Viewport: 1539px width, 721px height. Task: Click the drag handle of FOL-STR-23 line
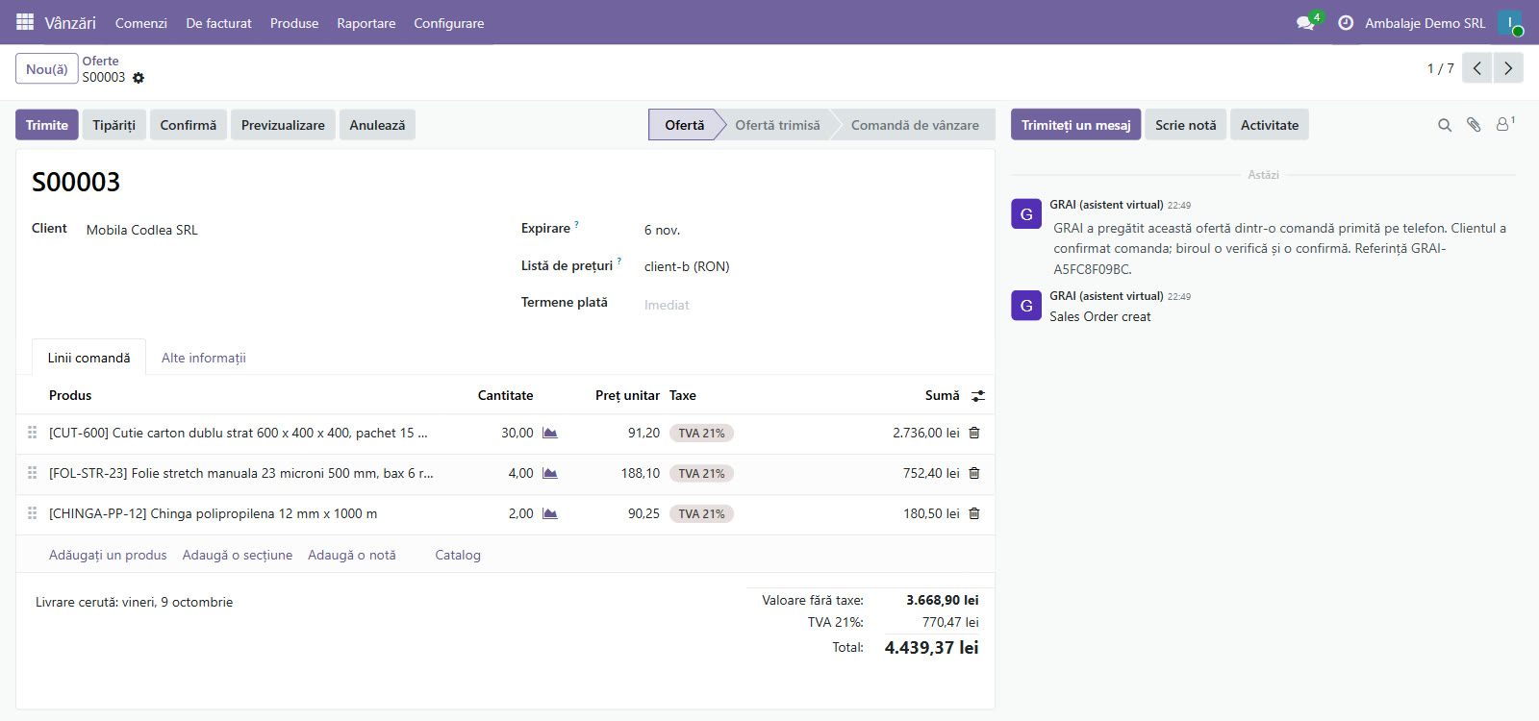(33, 474)
